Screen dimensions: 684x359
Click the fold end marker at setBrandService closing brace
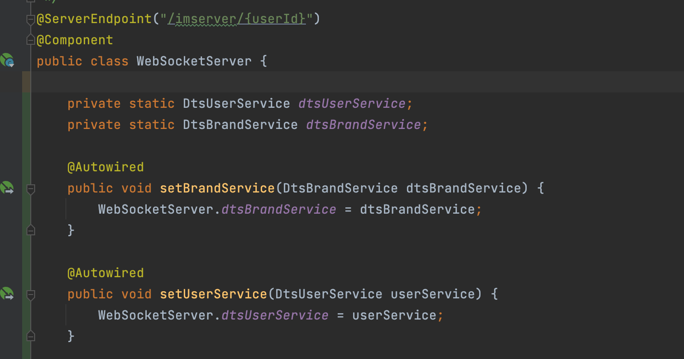31,230
